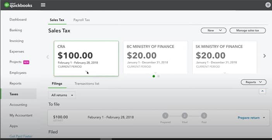This screenshot has width=272, height=140.
Task: Open Dashboard in the sidebar
Action: [x=18, y=20]
